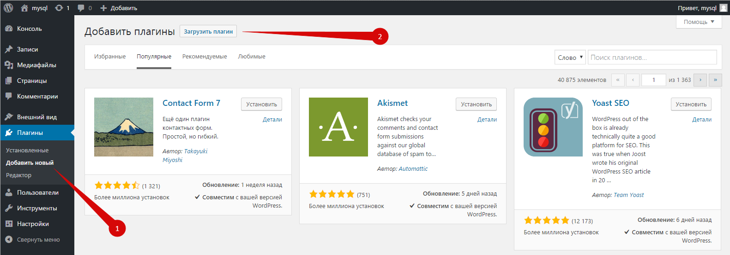Switch to the Избранные tab
730x255 pixels.
(110, 57)
